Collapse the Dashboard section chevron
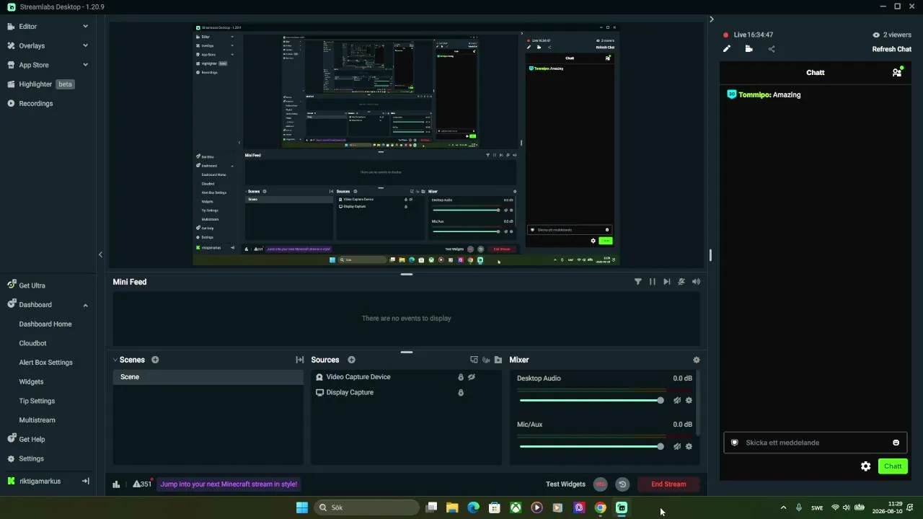Image resolution: width=923 pixels, height=519 pixels. (x=85, y=305)
